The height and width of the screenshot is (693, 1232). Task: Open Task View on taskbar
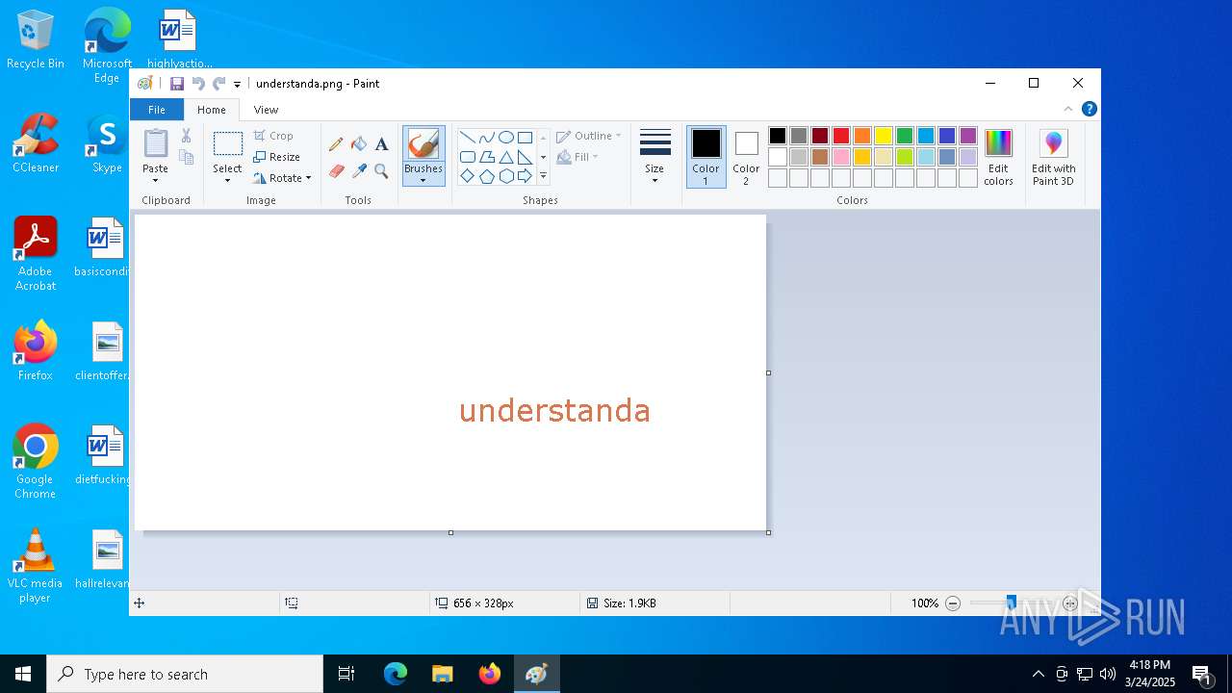(x=346, y=674)
